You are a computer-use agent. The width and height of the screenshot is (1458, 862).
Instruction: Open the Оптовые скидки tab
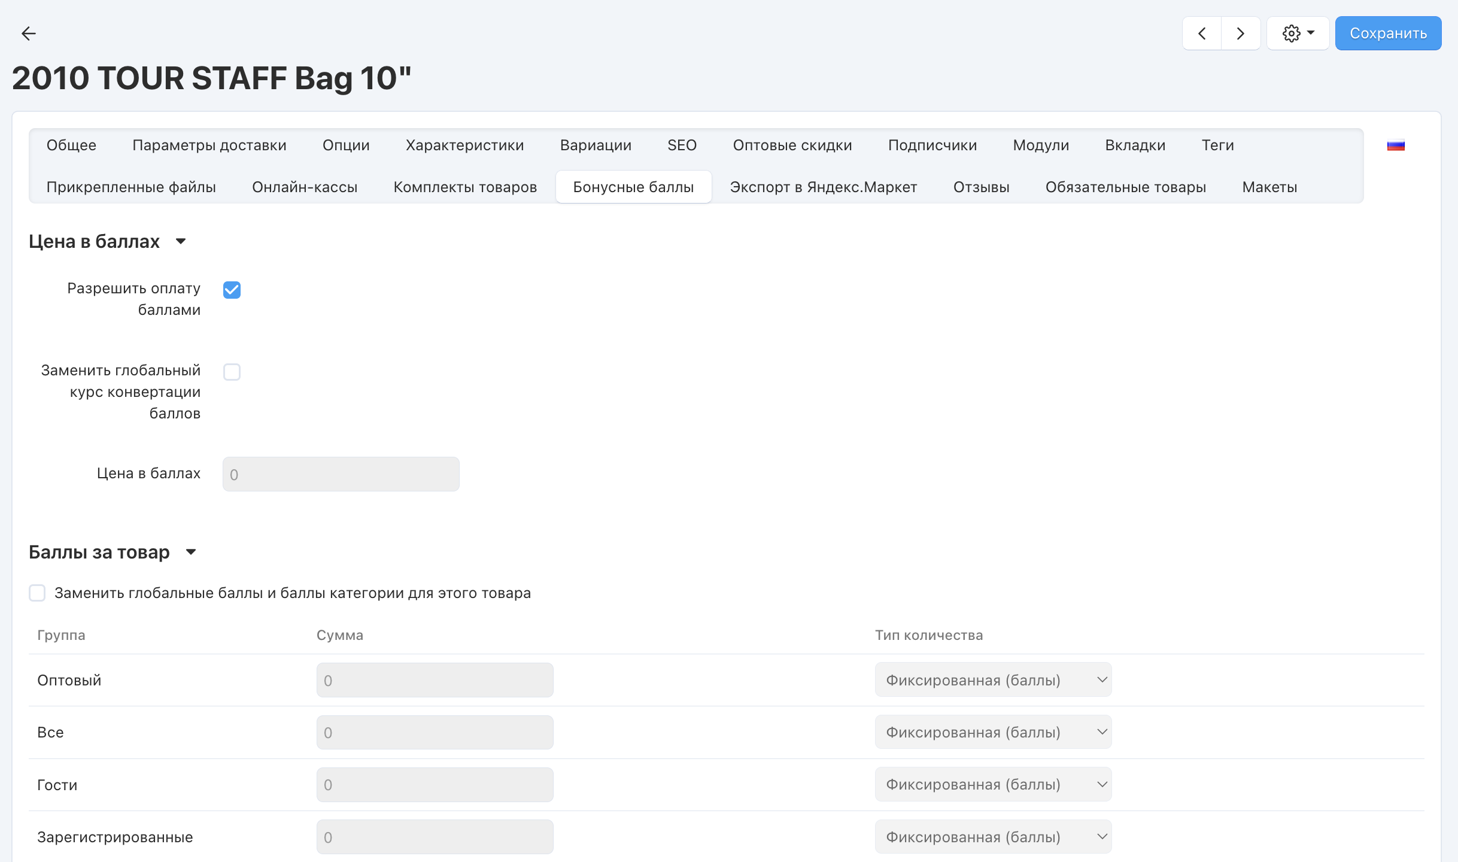792,145
